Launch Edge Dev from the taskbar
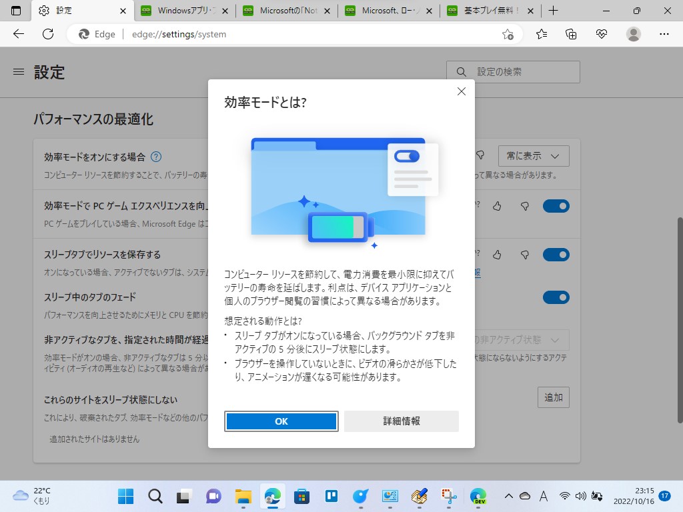Viewport: 683px width, 512px height. pos(478,497)
